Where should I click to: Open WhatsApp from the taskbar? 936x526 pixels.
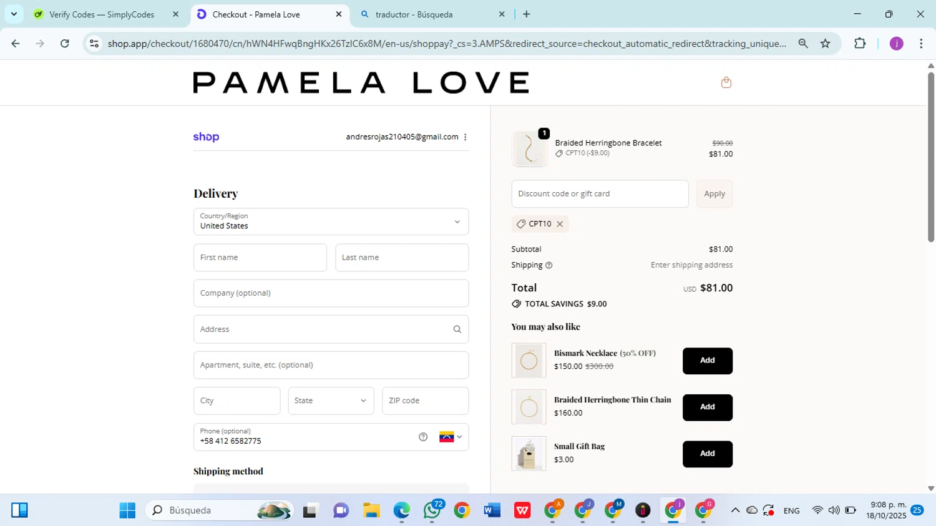(432, 510)
